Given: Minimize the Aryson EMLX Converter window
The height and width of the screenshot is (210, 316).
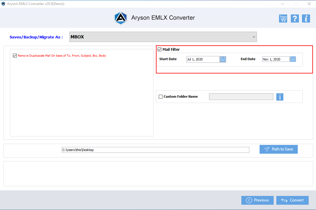Looking at the screenshot, I should 282,4.
